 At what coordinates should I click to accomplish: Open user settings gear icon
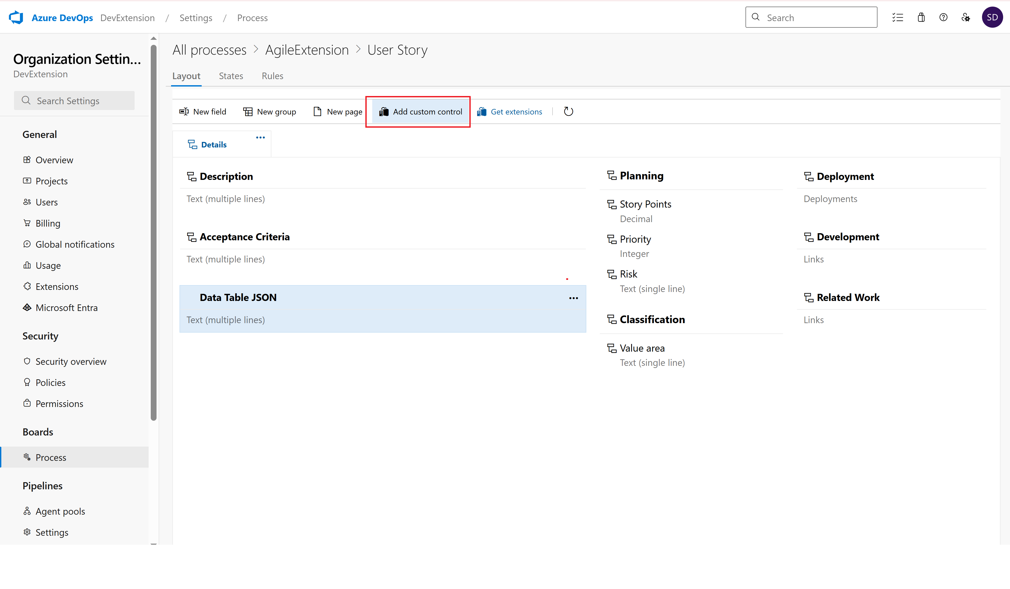coord(966,18)
